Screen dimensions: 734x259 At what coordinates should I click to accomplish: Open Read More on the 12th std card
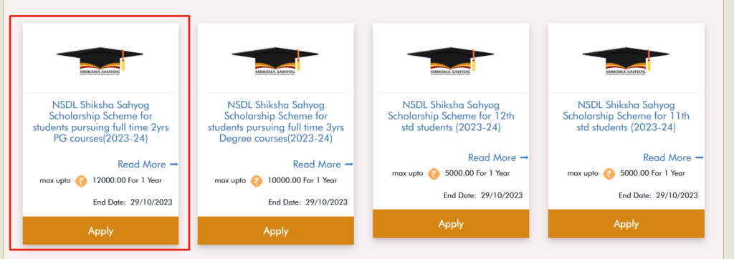(x=498, y=157)
